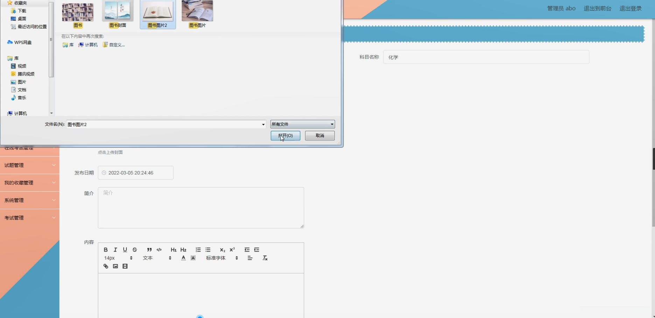Clear text formatting with the Tx icon
Image resolution: width=655 pixels, height=318 pixels.
click(265, 258)
